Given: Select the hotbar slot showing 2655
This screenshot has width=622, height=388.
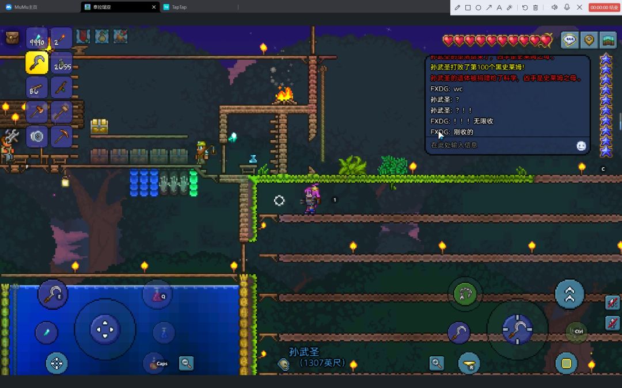Looking at the screenshot, I should (62, 63).
